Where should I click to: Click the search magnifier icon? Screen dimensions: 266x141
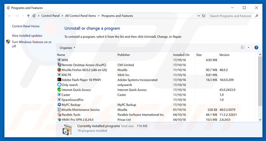click(x=257, y=16)
